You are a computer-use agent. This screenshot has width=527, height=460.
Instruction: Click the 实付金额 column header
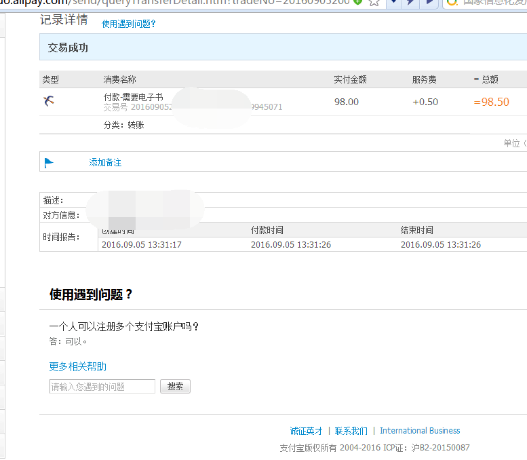click(350, 79)
